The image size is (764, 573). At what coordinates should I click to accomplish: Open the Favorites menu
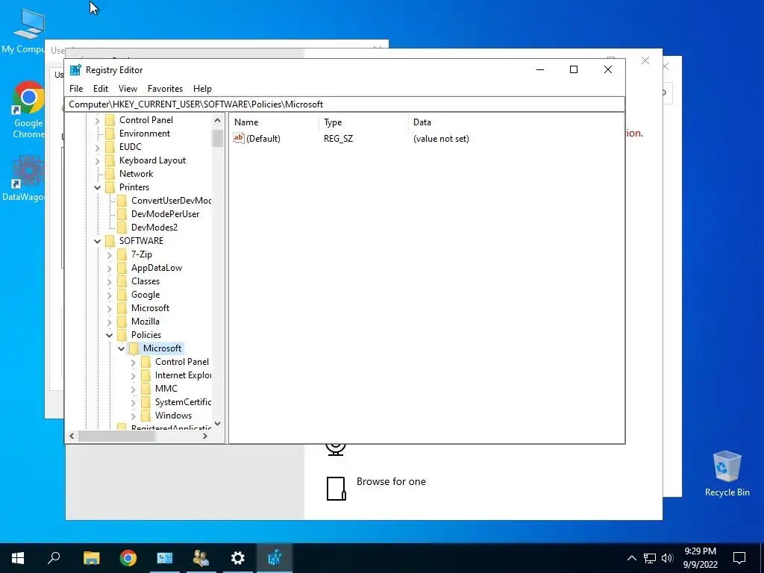(165, 89)
